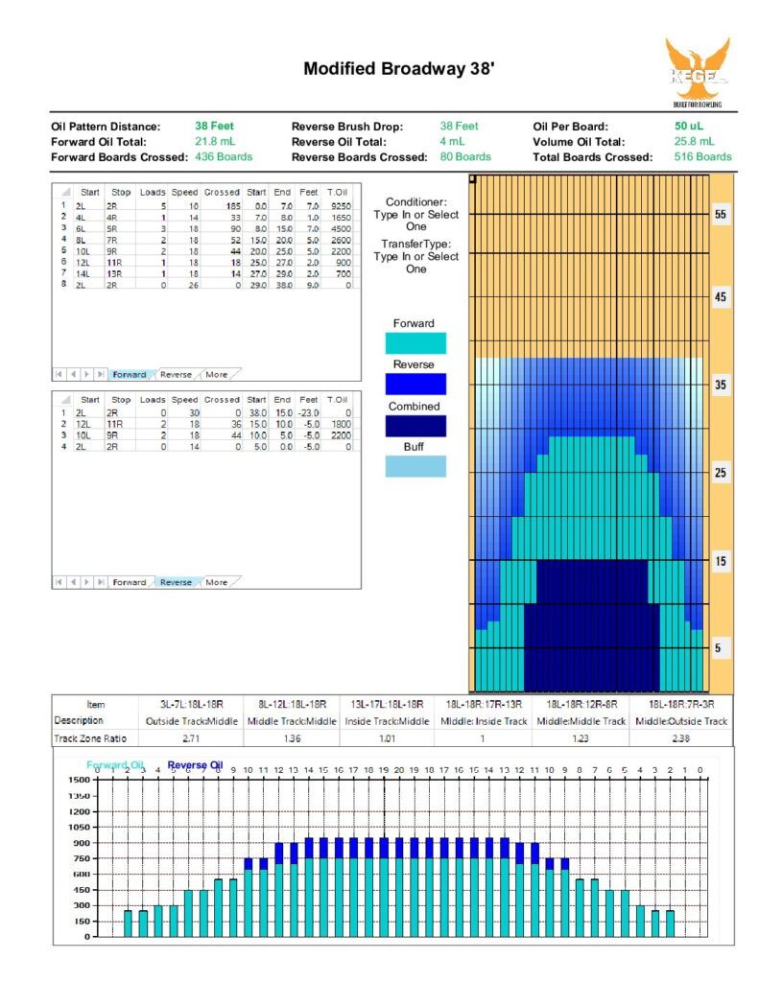Screen dimensions: 759x982
Task: Click 'Outside Track:Middle' description cell
Action: [192, 721]
